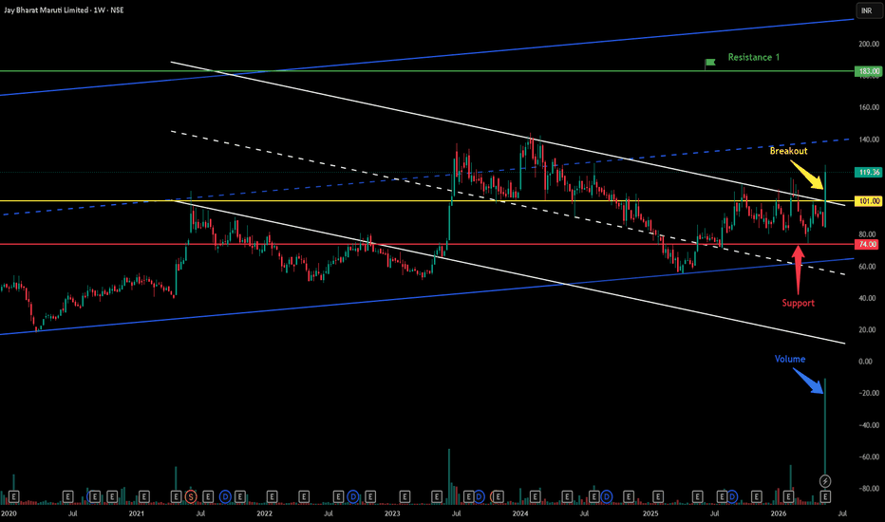Screen dimensions: 885x522
Task: Select the 'Resistance 1' text annotation
Action: tap(754, 57)
